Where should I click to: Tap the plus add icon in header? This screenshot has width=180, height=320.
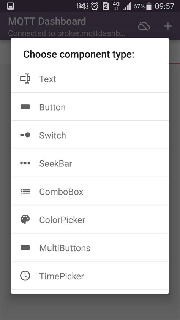click(168, 26)
